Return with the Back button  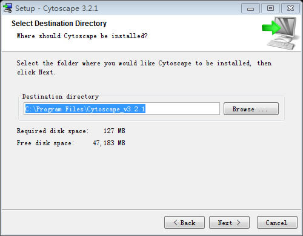pos(184,223)
